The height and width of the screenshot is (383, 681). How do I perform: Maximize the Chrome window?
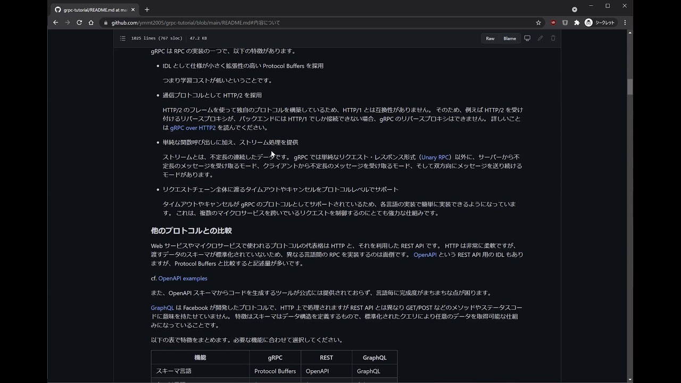tap(608, 6)
